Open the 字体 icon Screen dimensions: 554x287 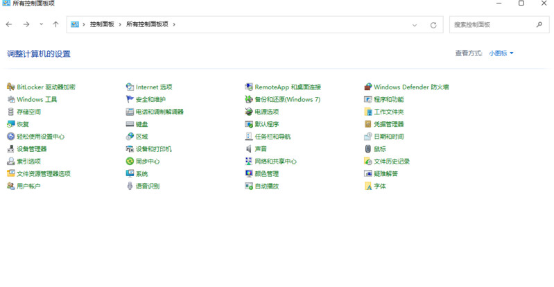(x=367, y=186)
